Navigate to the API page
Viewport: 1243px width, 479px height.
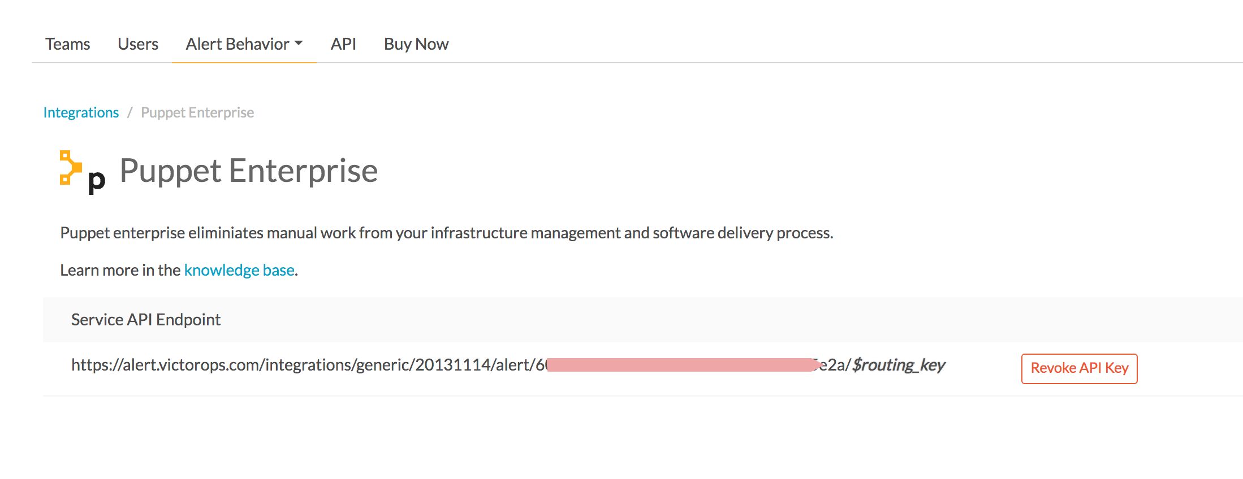(343, 43)
